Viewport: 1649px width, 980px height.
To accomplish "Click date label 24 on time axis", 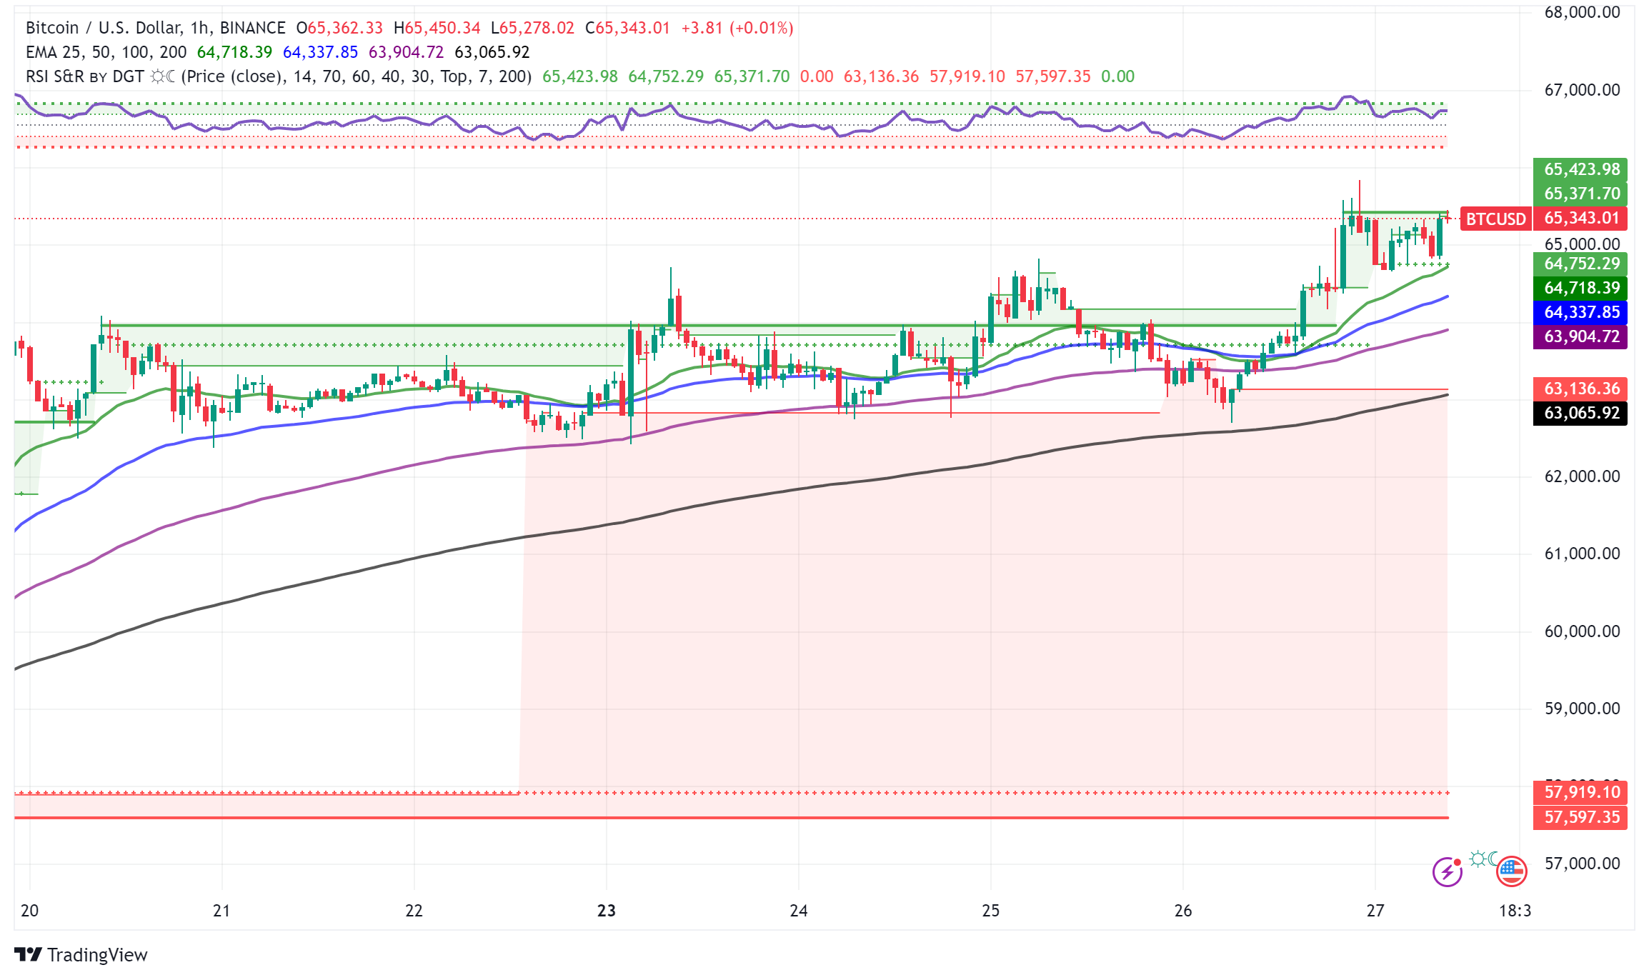I will 799,911.
